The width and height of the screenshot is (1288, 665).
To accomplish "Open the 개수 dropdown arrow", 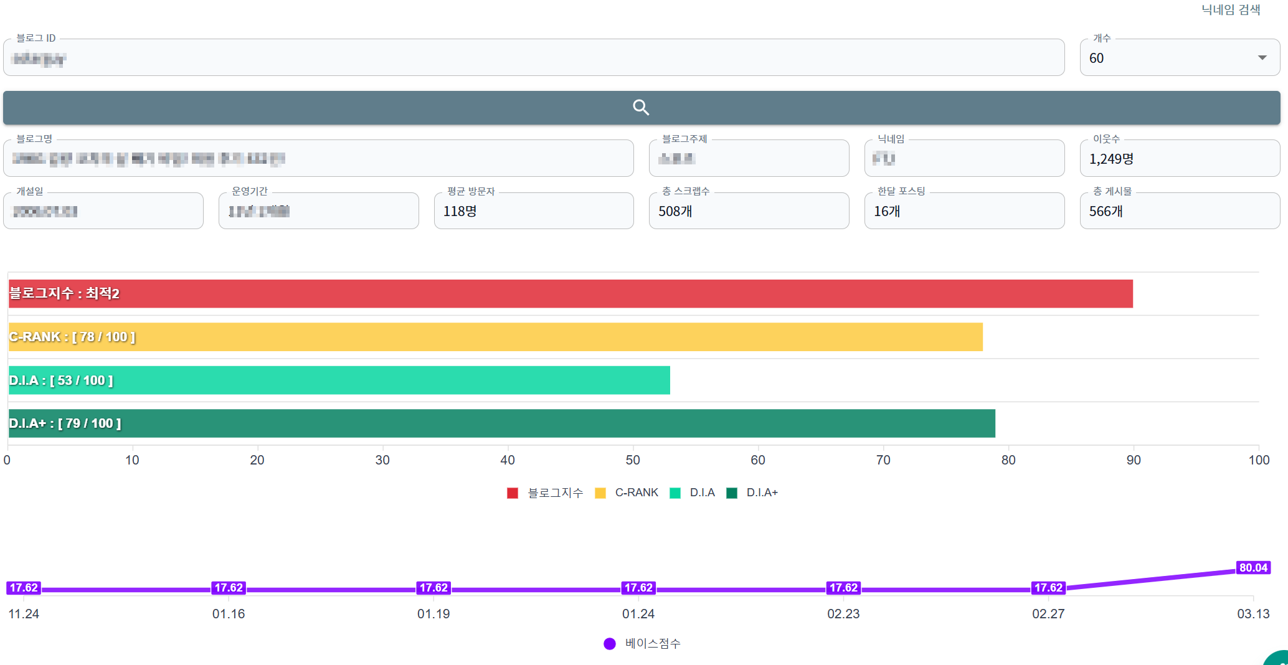I will point(1262,58).
